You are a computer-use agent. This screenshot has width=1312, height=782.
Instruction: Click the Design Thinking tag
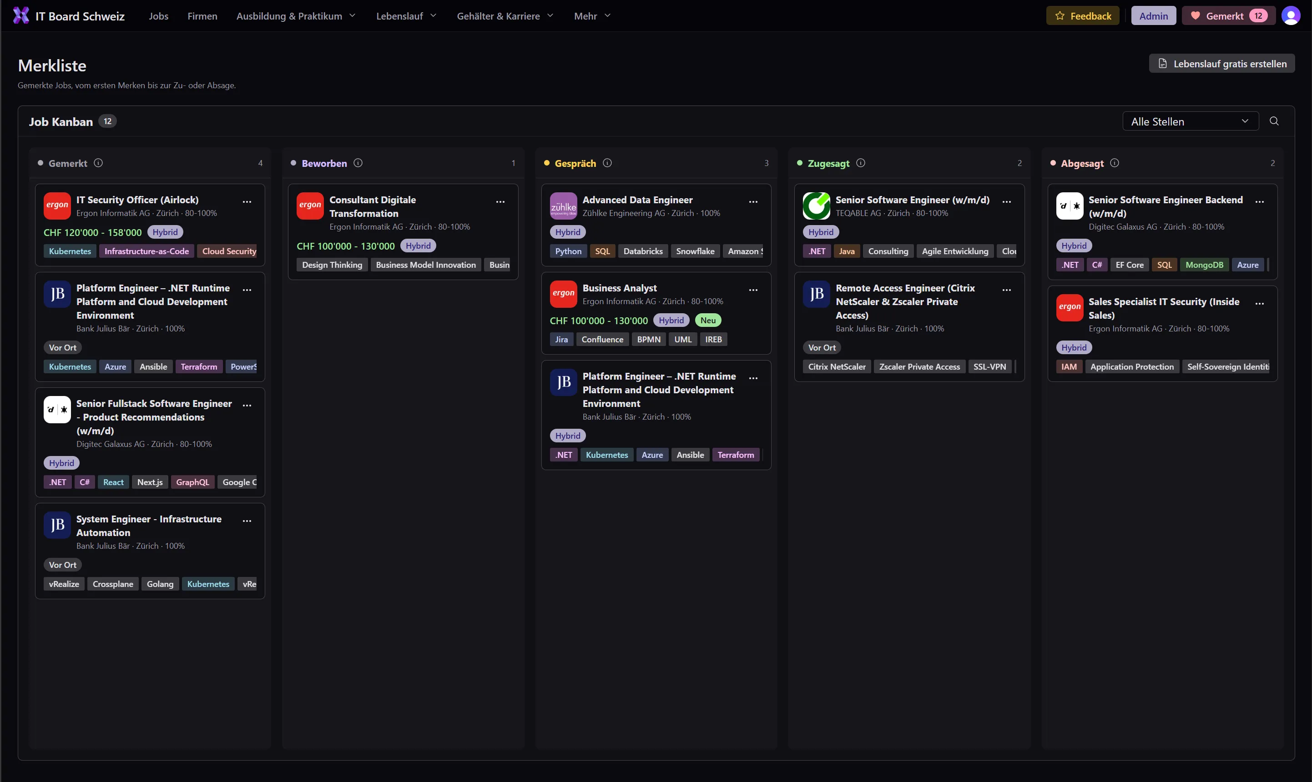tap(332, 265)
